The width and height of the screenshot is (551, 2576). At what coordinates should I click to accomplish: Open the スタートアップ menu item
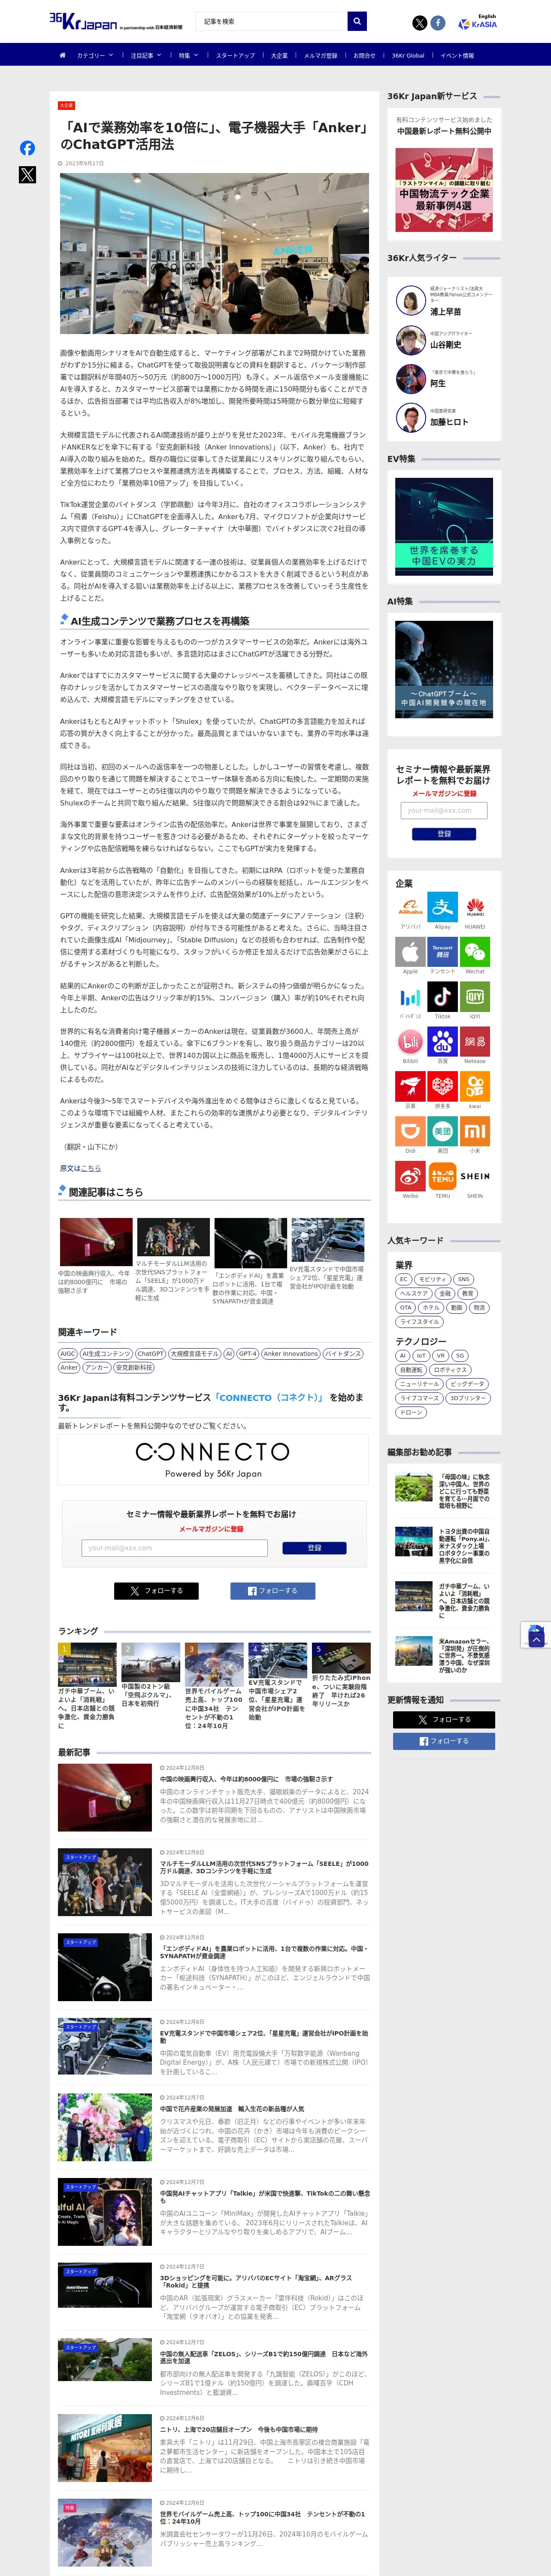pos(235,55)
